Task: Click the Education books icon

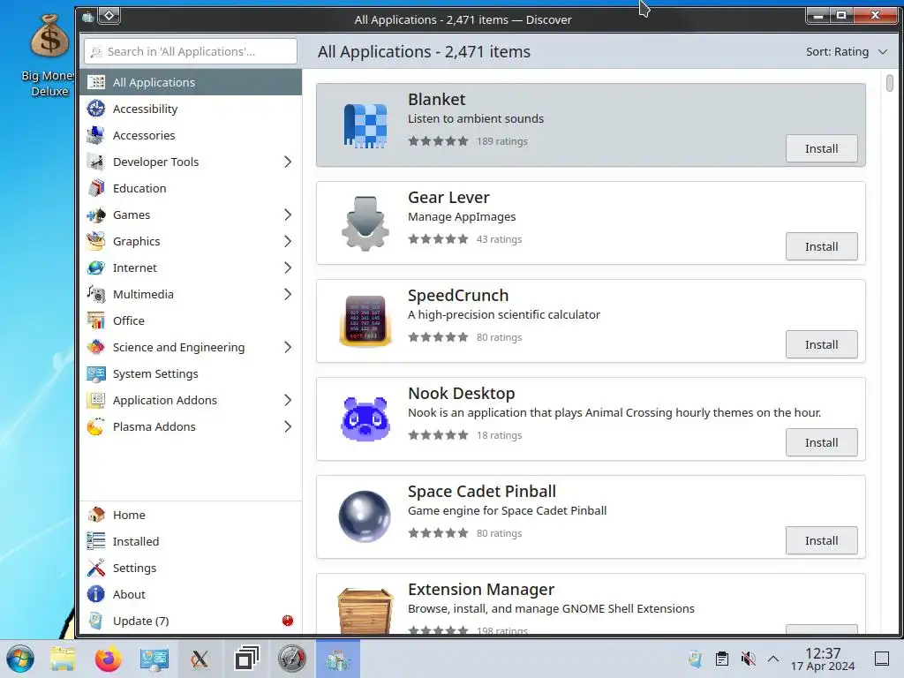Action: click(x=95, y=189)
